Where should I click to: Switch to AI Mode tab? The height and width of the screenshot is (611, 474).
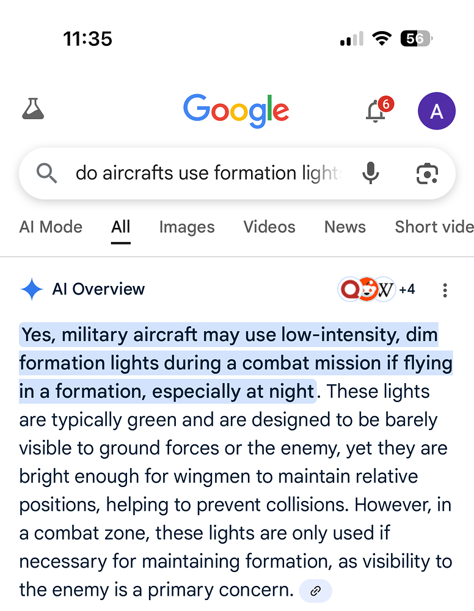[x=51, y=227]
